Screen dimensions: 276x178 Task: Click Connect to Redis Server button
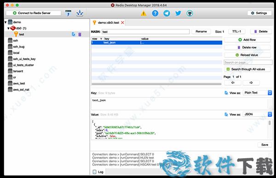34,13
